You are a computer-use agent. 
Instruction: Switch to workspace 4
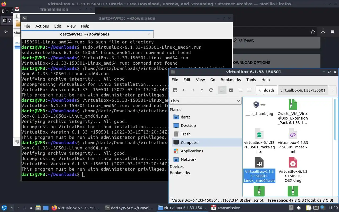pyautogui.click(x=31, y=208)
